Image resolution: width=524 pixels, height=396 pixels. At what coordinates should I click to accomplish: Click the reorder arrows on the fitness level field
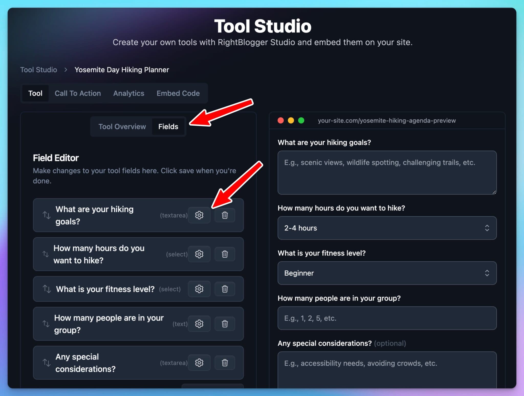pyautogui.click(x=47, y=289)
